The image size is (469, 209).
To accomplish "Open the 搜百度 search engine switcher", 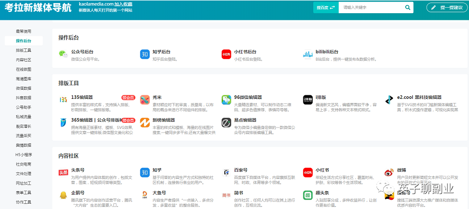I will click(x=325, y=8).
